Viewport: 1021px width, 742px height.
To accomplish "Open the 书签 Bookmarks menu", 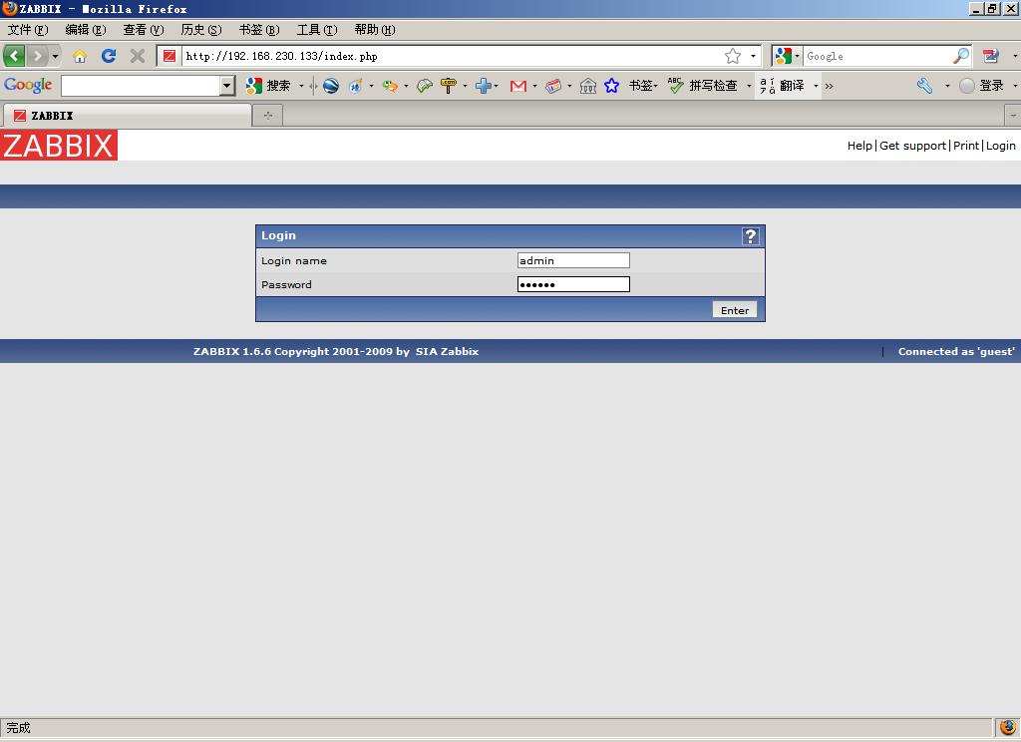I will click(x=259, y=30).
